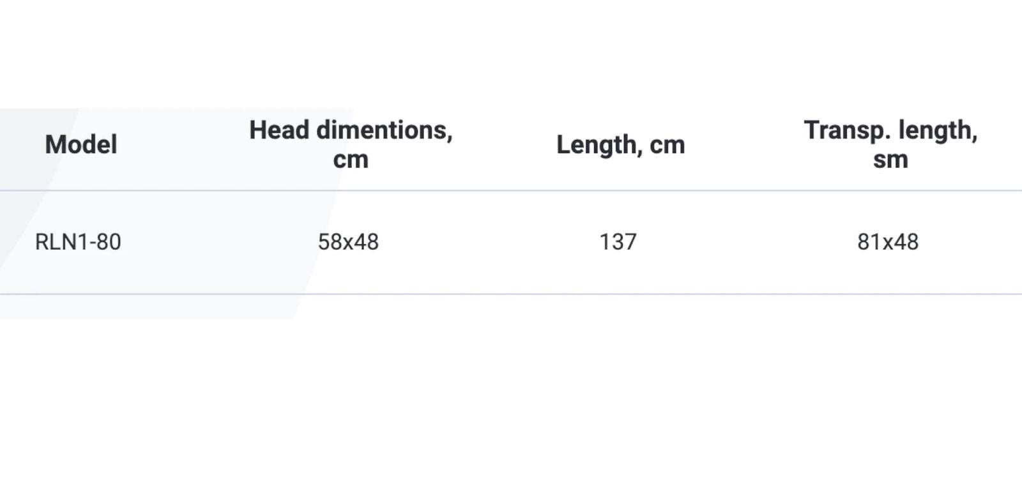1022x500 pixels.
Task: Click the word "Head" in the header
Action: point(279,130)
